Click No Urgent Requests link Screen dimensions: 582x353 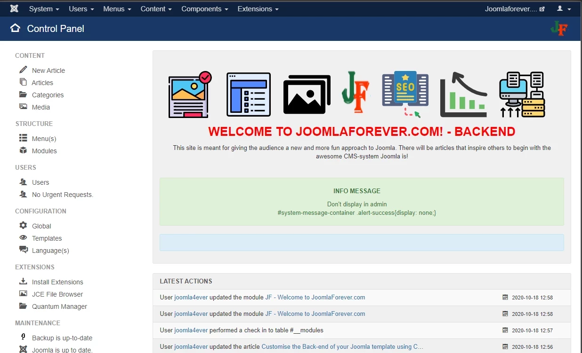[x=63, y=195]
